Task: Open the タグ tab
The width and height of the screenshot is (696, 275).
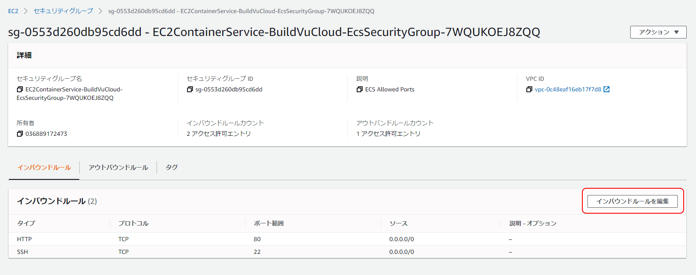Action: pos(171,168)
